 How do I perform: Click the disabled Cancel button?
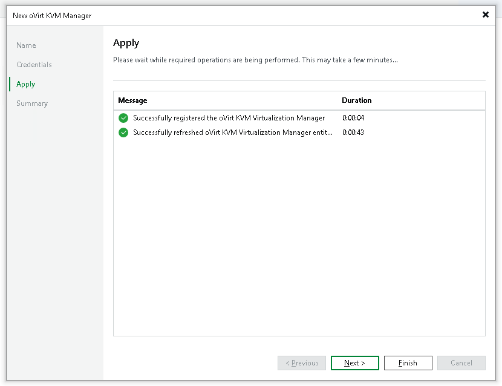tap(461, 363)
